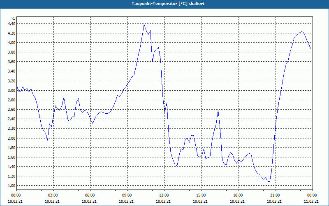Click the 2,60 y-axis label
Screen dimensions: 329x206
[x=12, y=109]
